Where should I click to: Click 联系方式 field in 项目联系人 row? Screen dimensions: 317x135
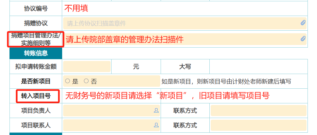pos(258,125)
